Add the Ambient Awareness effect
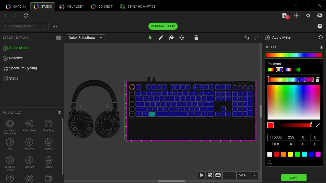 [x=10, y=127]
